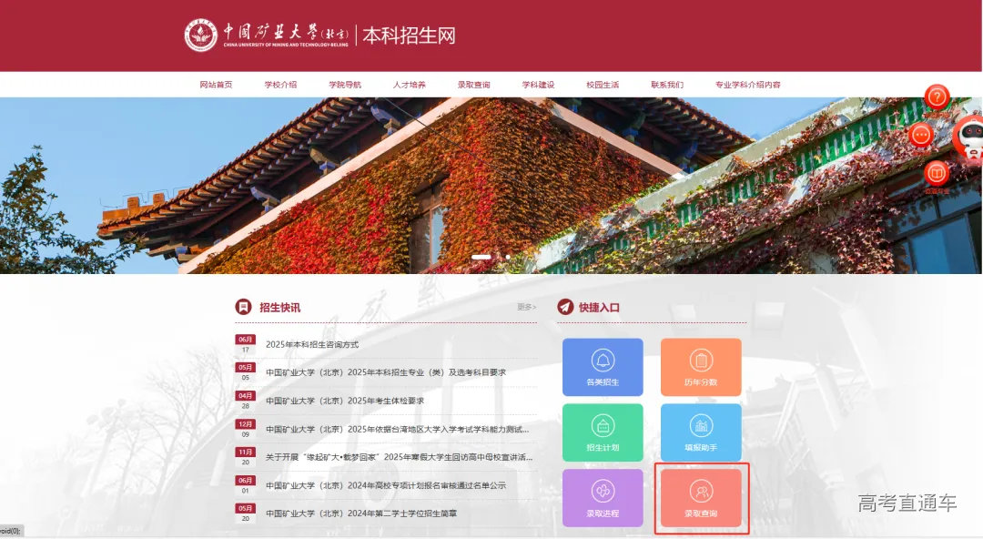Click the university emblem logo
The height and width of the screenshot is (539, 983).
202,34
